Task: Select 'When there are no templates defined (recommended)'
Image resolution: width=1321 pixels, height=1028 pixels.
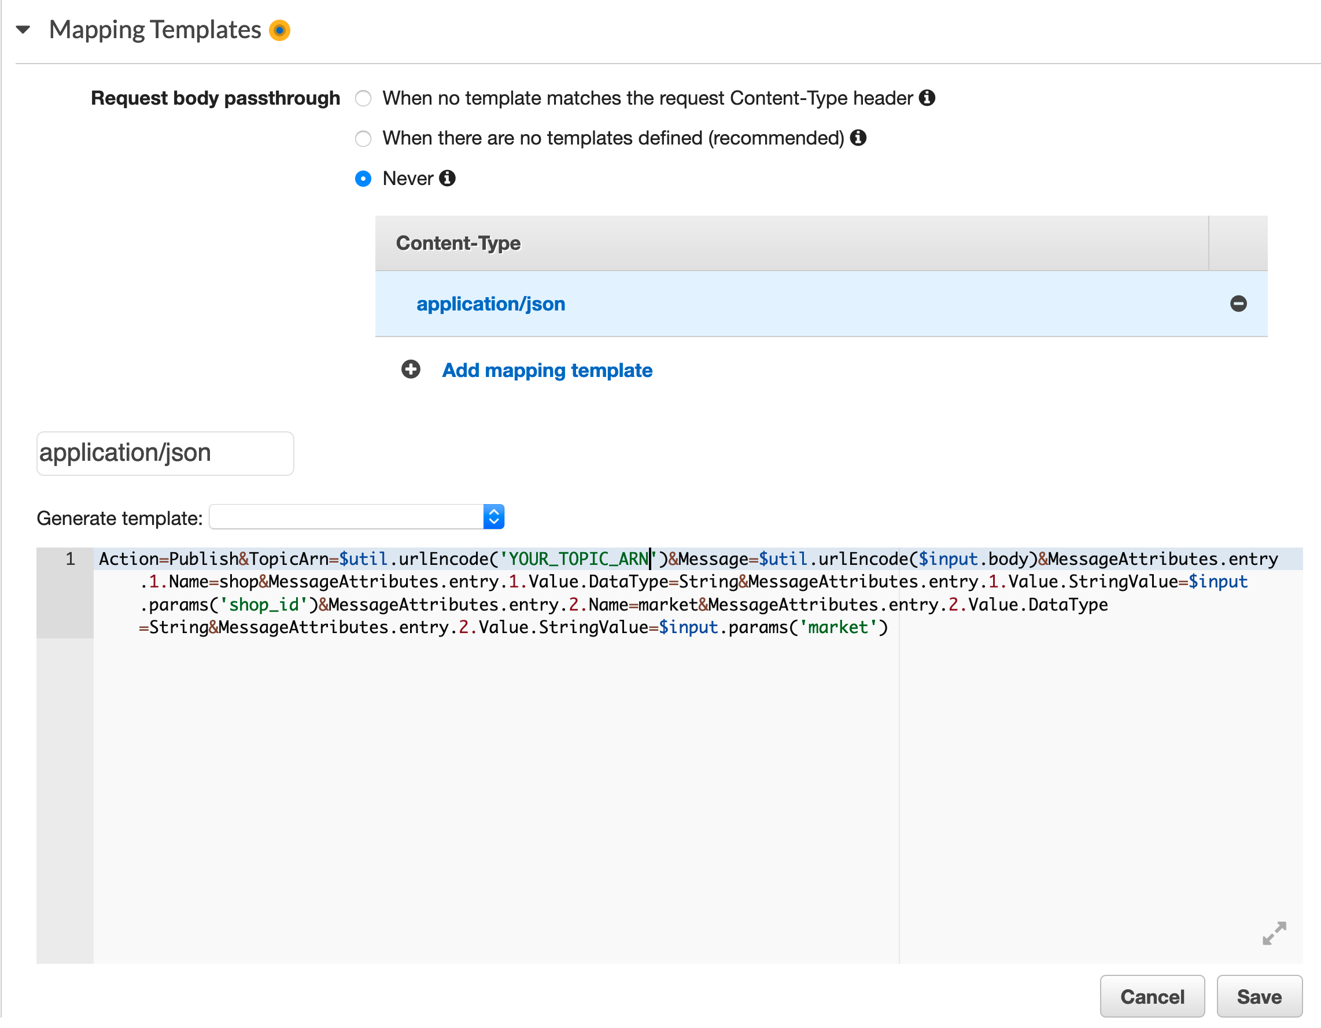Action: coord(363,139)
